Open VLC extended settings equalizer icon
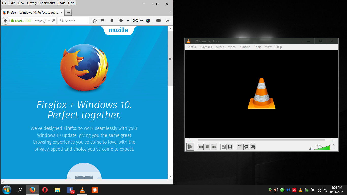 tap(230, 147)
